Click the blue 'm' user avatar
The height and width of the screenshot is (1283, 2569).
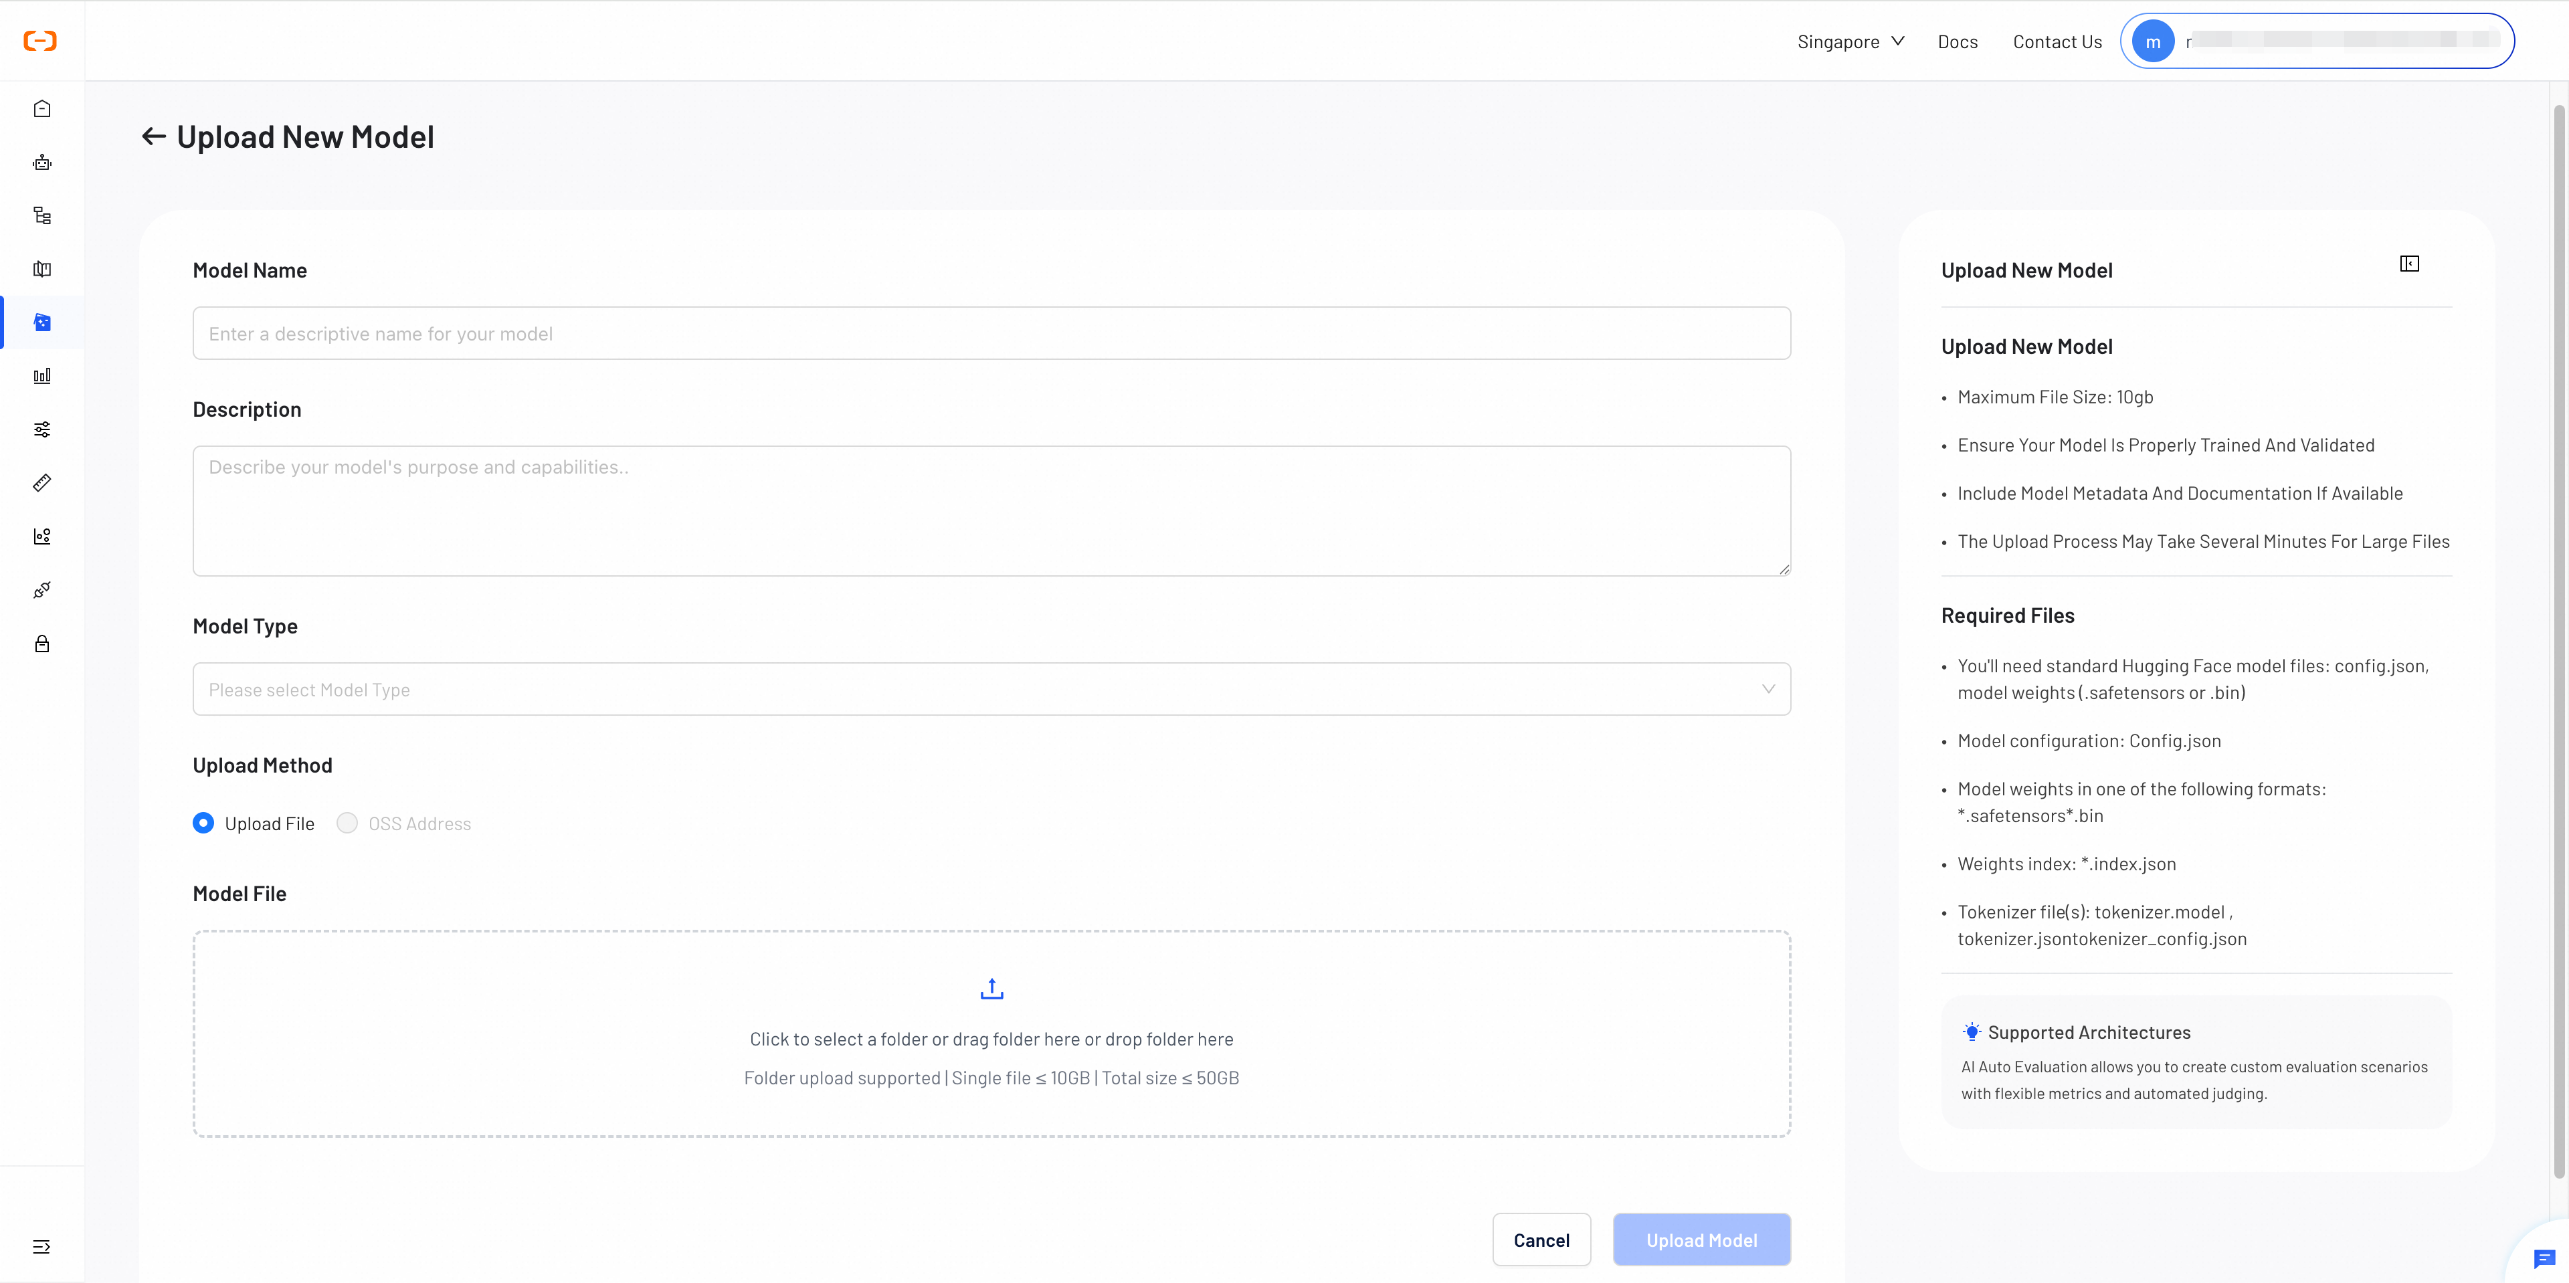click(x=2153, y=42)
